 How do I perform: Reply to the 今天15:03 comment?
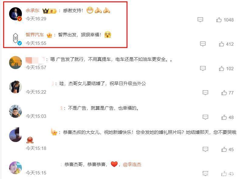[x=205, y=117]
